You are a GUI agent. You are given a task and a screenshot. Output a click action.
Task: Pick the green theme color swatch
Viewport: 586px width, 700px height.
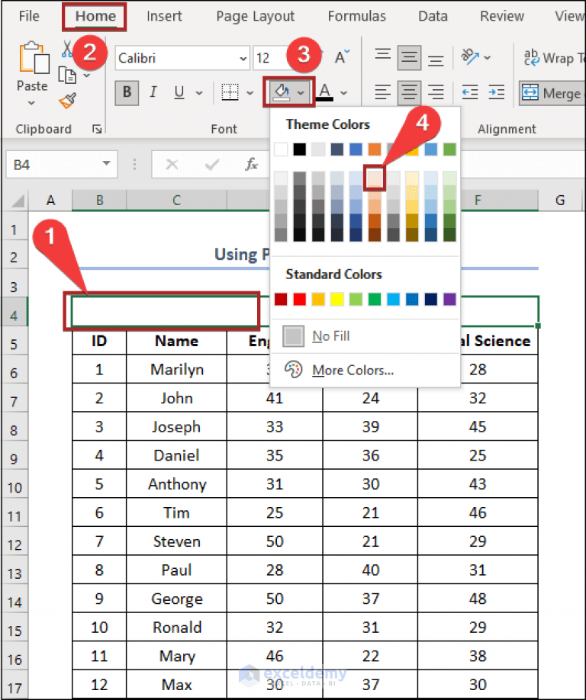pyautogui.click(x=449, y=149)
